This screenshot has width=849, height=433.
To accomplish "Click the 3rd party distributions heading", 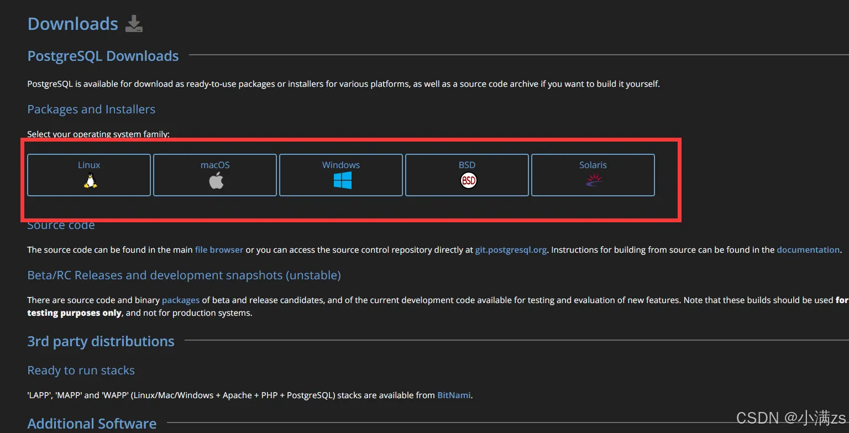I will click(x=101, y=341).
